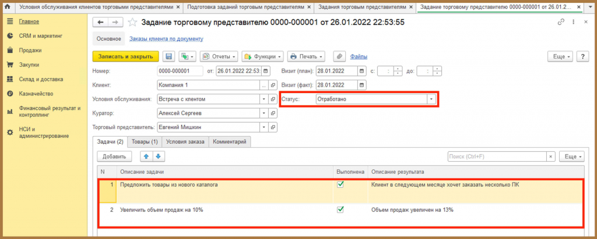
Task: Open the tasks table Еще menu
Action: tap(572, 156)
